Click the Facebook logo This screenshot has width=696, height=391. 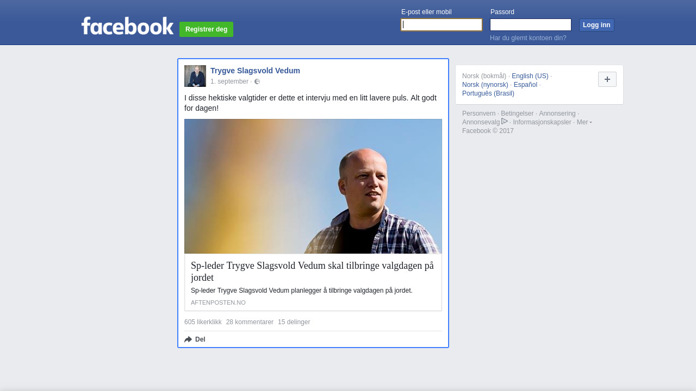[128, 26]
